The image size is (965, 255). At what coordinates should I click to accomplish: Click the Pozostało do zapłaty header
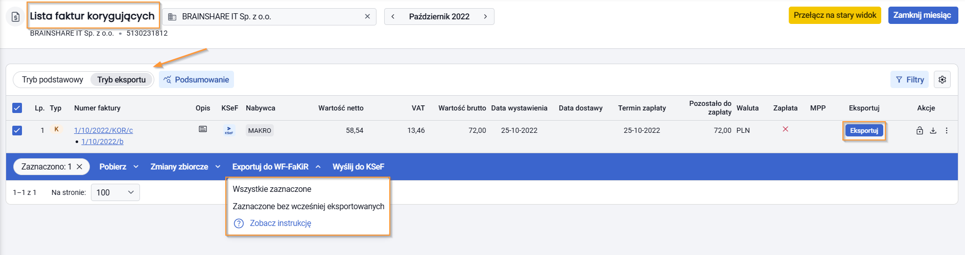[710, 107]
